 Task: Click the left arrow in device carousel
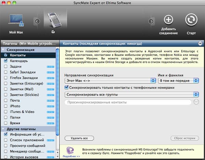click(37, 21)
